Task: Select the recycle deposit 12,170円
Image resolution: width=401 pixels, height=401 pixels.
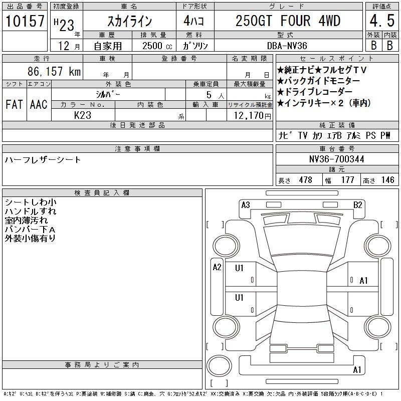Action: [x=252, y=116]
